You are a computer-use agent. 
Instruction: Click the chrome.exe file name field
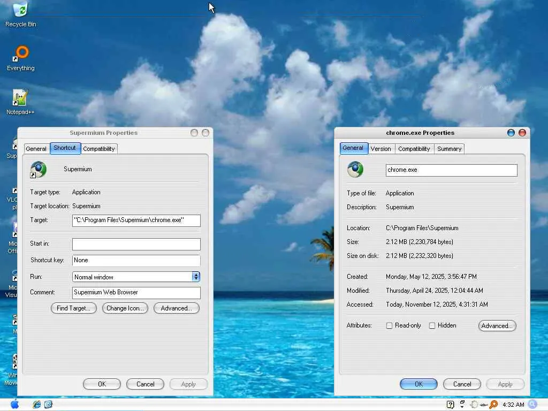pos(452,170)
